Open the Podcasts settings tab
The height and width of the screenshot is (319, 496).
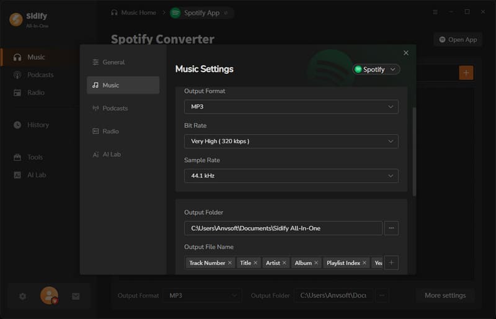[123, 109]
